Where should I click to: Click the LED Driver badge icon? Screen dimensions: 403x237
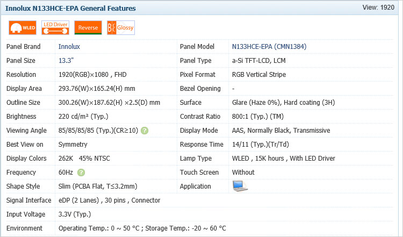point(55,27)
